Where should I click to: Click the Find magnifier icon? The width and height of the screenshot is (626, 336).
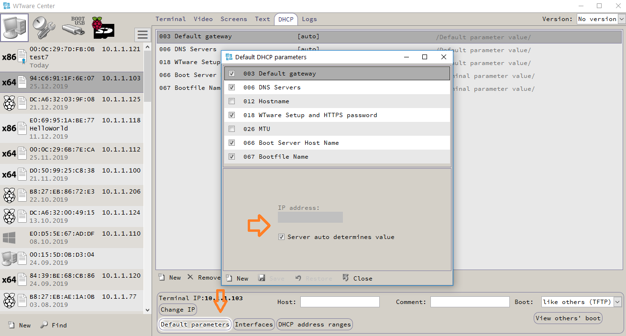[x=44, y=325]
